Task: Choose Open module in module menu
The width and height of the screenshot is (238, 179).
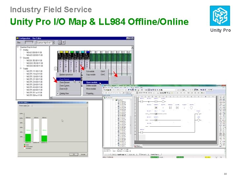Action: (x=96, y=82)
